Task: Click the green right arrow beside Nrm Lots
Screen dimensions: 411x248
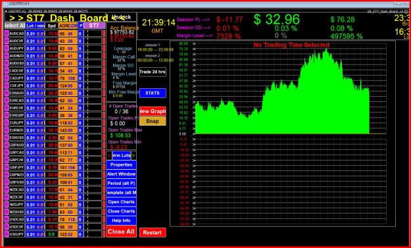Action: 133,155
